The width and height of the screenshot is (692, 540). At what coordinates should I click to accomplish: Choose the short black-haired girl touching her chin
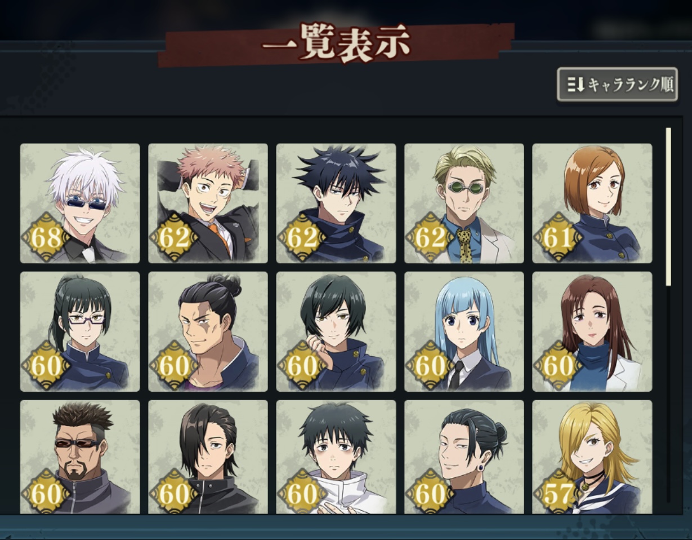(336, 331)
